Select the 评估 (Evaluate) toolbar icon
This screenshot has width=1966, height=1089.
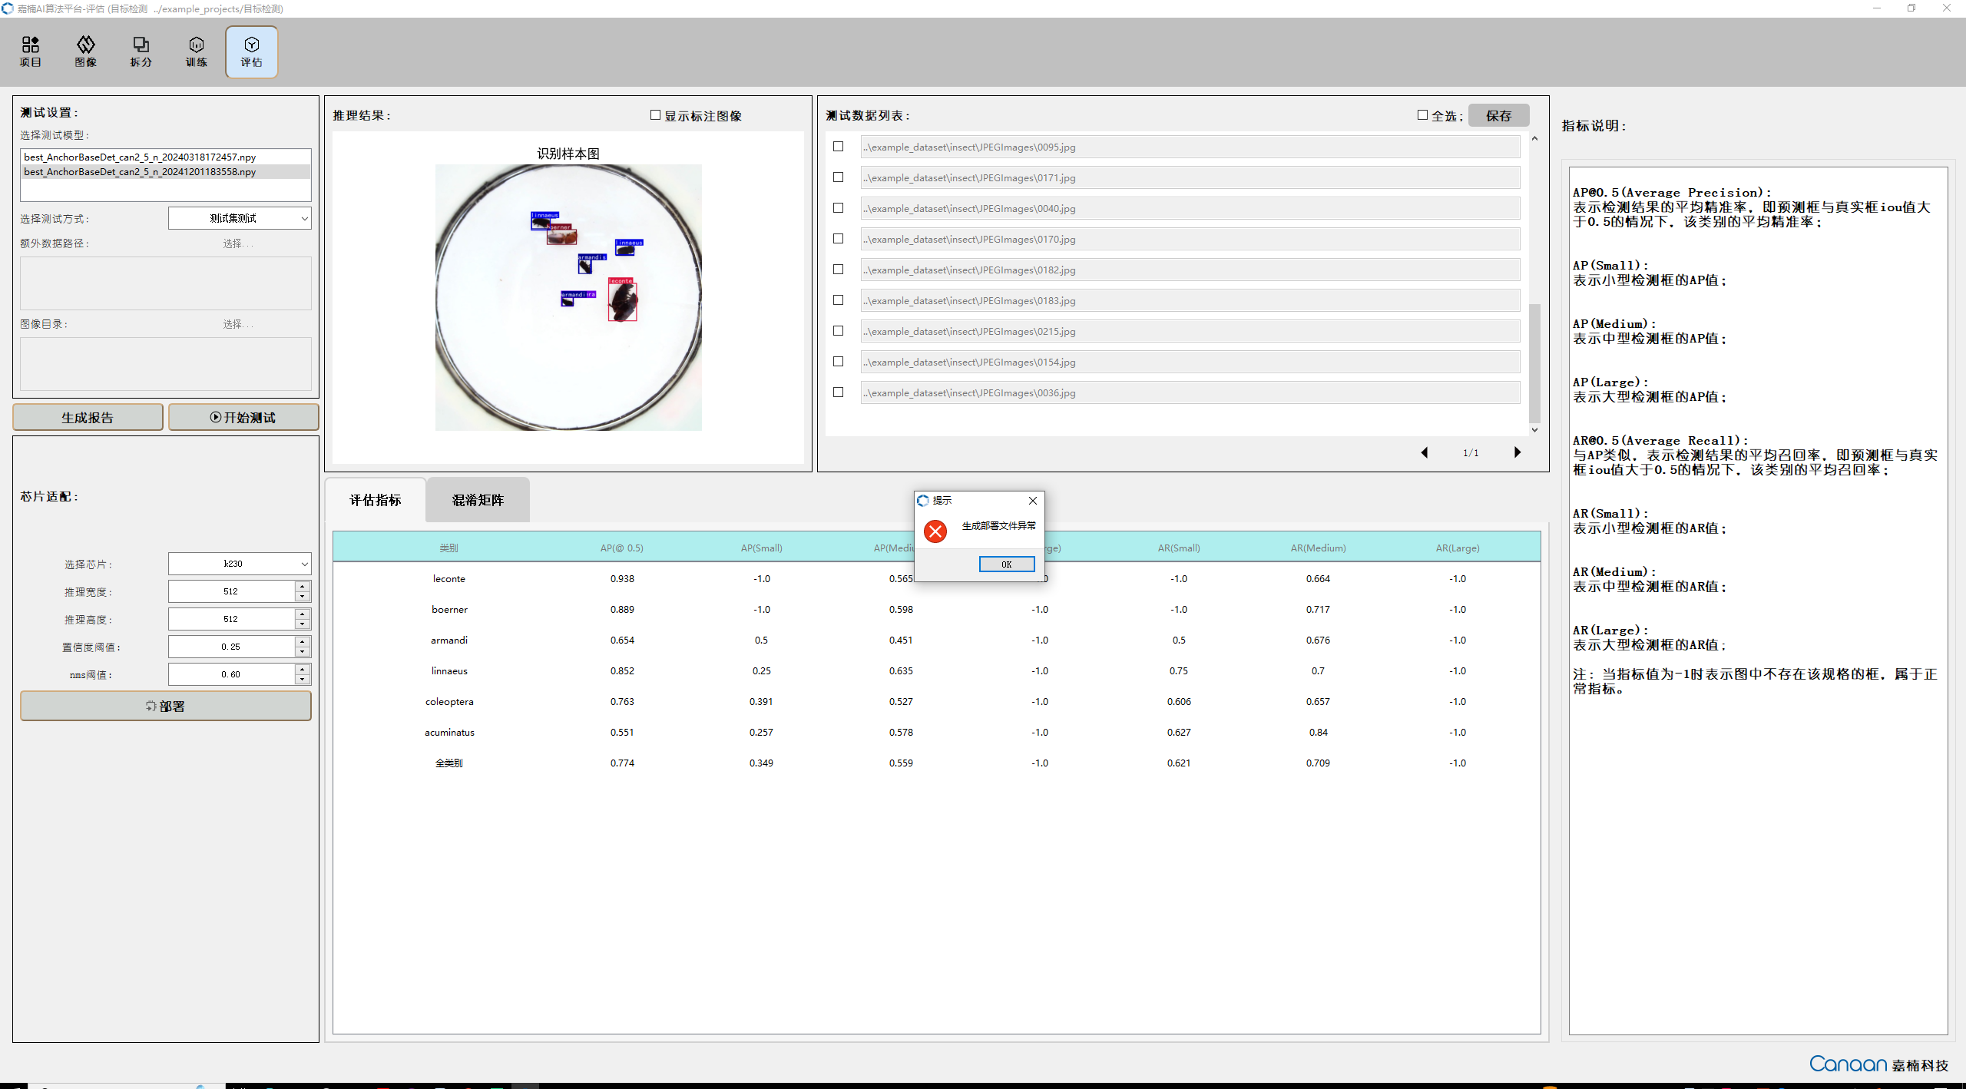click(252, 51)
